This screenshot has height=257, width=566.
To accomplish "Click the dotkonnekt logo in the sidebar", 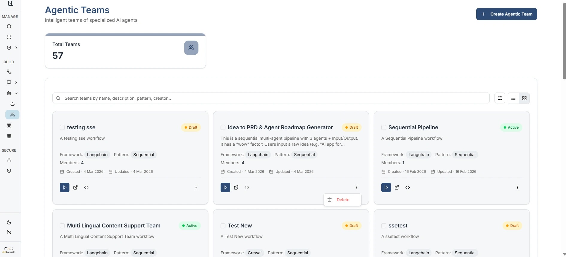I will [x=9, y=250].
